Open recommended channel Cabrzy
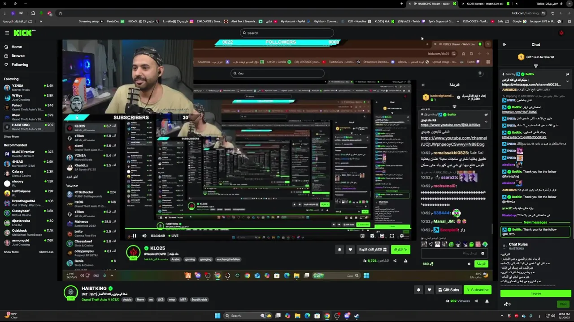This screenshot has height=322, width=574. pyautogui.click(x=29, y=173)
